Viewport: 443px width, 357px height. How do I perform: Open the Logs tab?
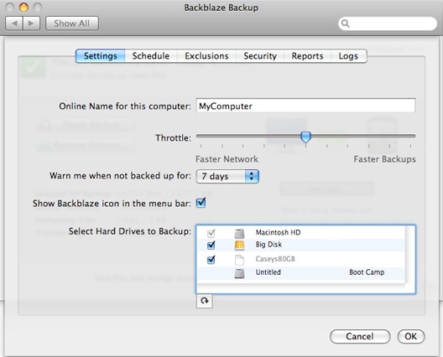coord(348,56)
